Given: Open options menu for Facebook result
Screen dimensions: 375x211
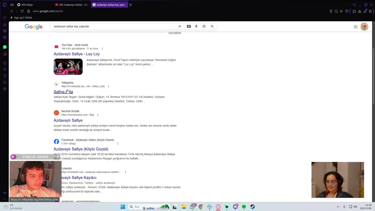Looking at the screenshot, I should pyautogui.click(x=118, y=144).
